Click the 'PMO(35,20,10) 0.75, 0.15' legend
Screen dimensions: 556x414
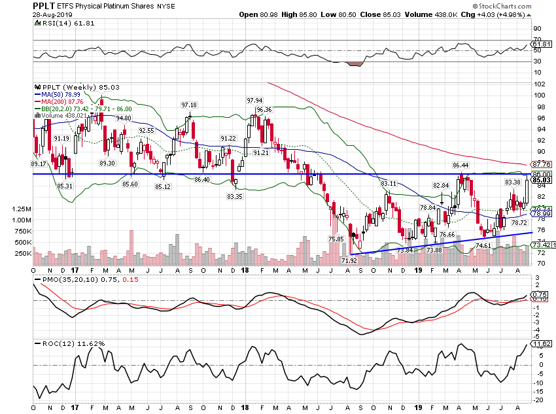[x=86, y=280]
